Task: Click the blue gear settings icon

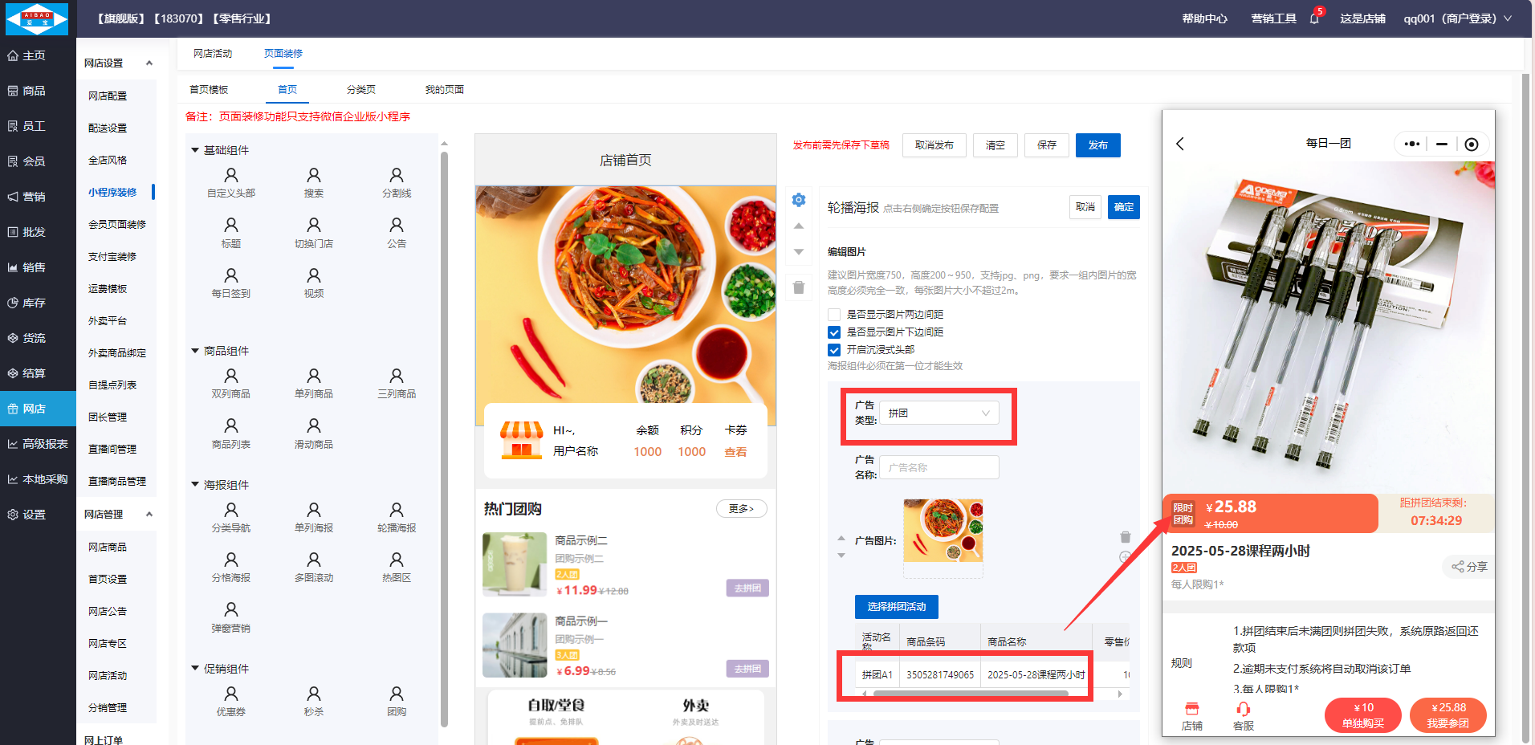Action: [x=799, y=200]
